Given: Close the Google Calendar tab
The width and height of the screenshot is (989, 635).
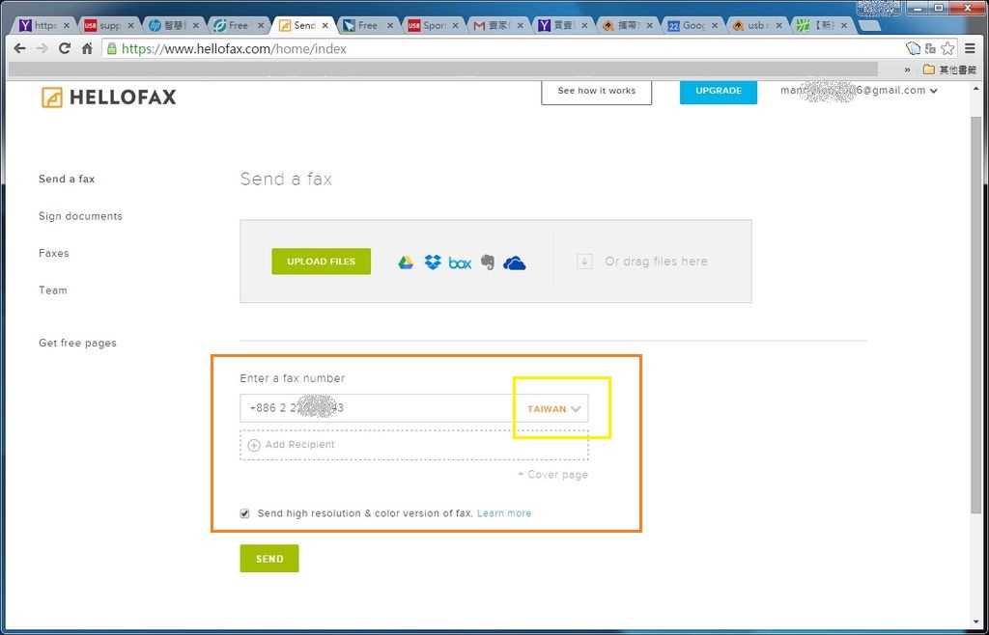Looking at the screenshot, I should tap(715, 26).
